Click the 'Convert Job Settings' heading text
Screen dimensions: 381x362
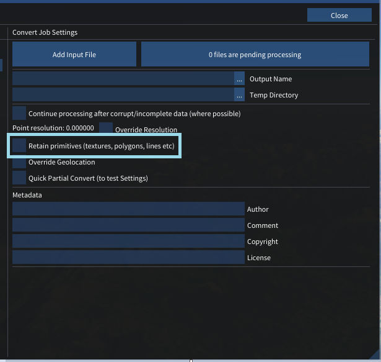[45, 32]
